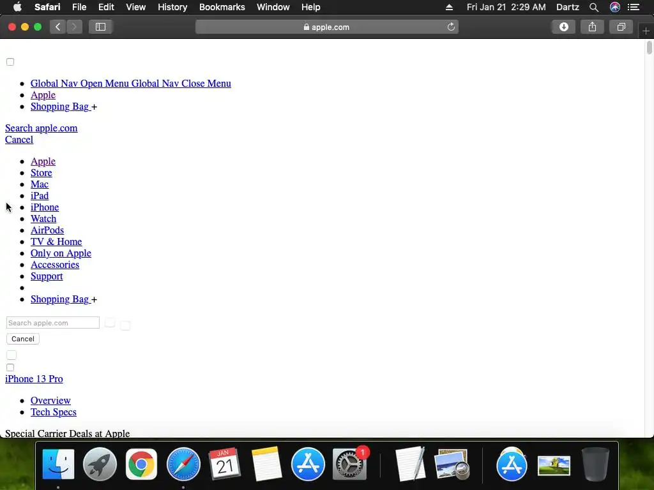Reload the apple.com page
The width and height of the screenshot is (654, 490).
coord(451,27)
